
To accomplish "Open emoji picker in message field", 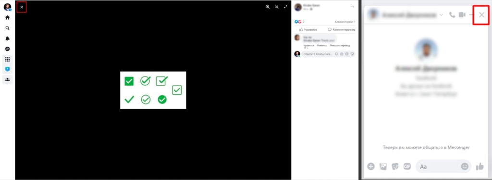I will (465, 167).
